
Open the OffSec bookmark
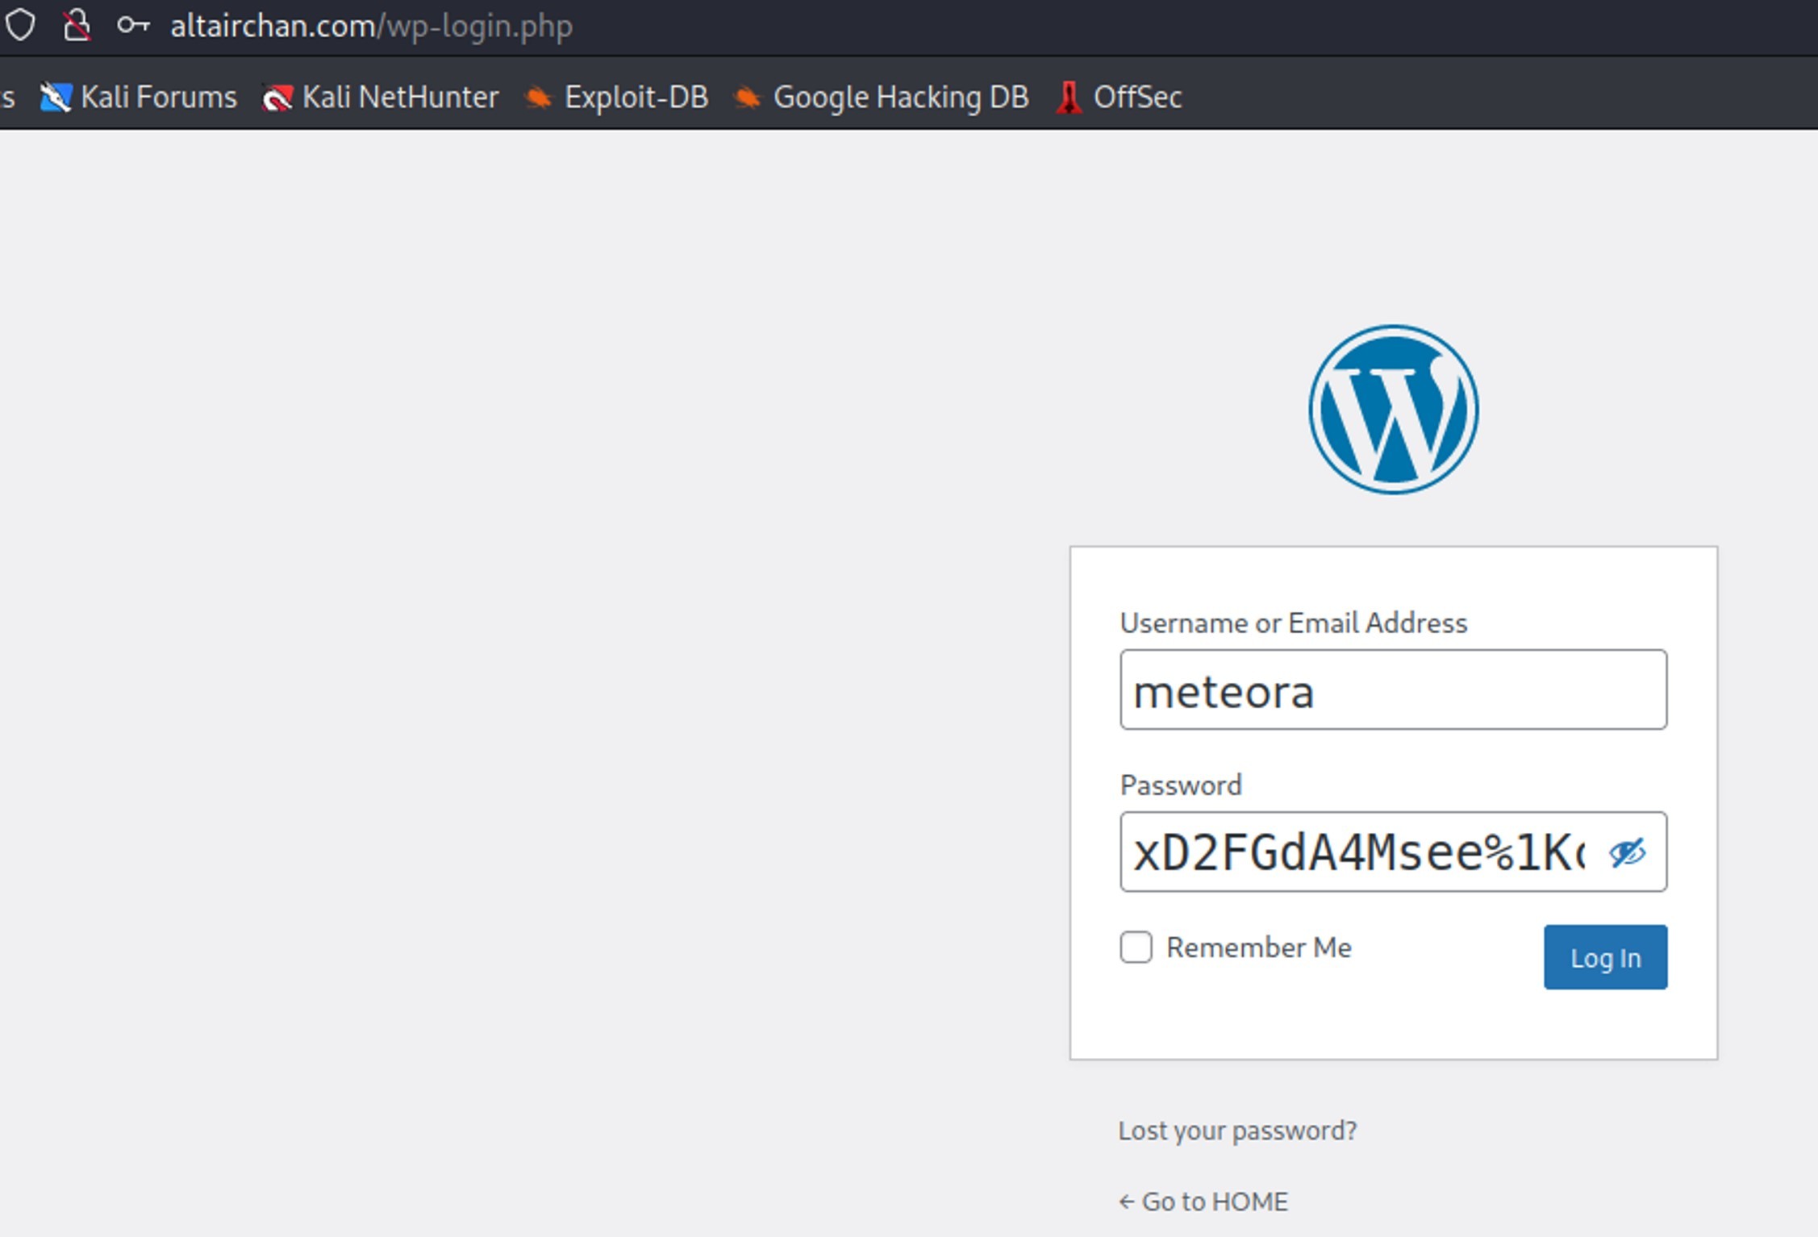pyautogui.click(x=1120, y=97)
